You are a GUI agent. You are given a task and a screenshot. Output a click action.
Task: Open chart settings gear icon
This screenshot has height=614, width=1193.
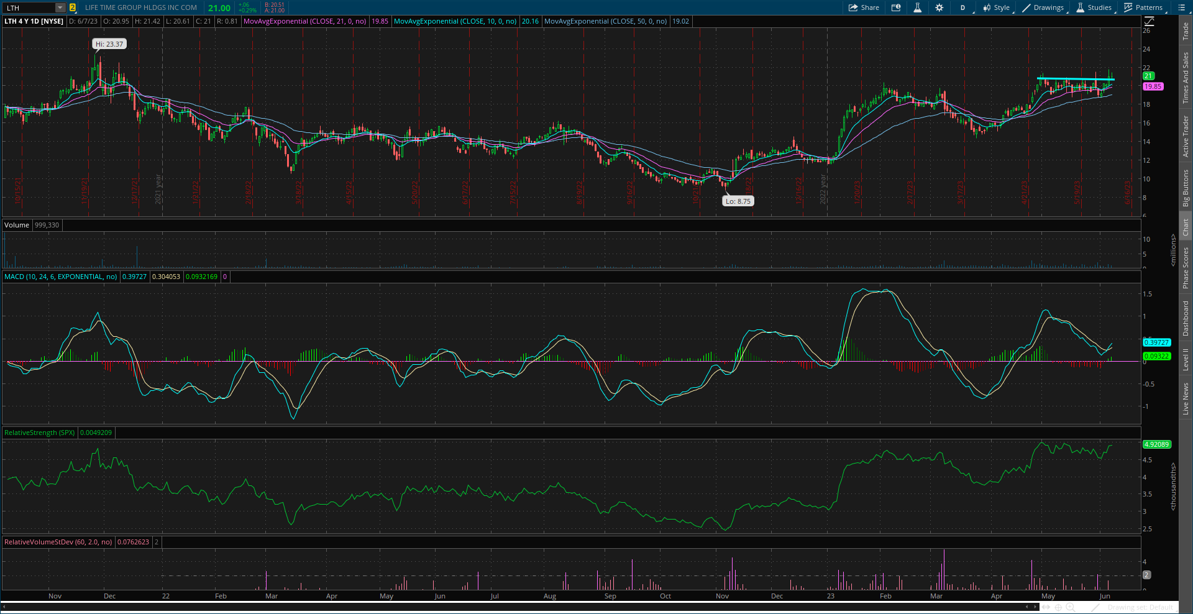click(x=939, y=7)
